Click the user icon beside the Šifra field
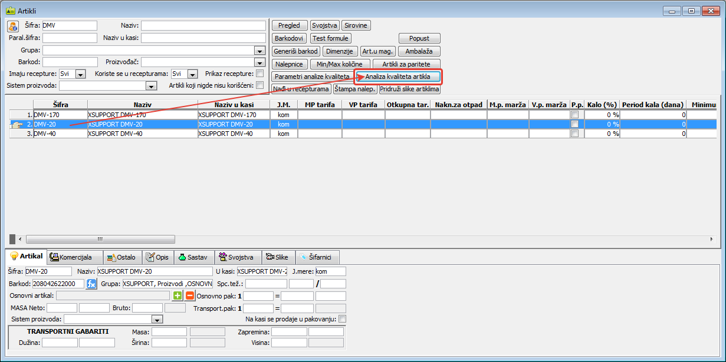The image size is (726, 362). pyautogui.click(x=13, y=26)
